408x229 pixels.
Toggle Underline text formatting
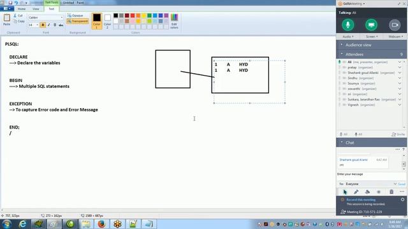[55, 25]
